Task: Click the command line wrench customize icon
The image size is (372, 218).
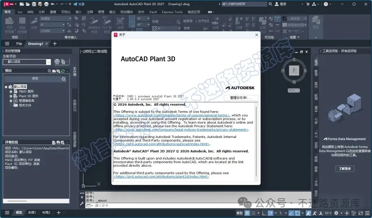Action: [x=82, y=203]
